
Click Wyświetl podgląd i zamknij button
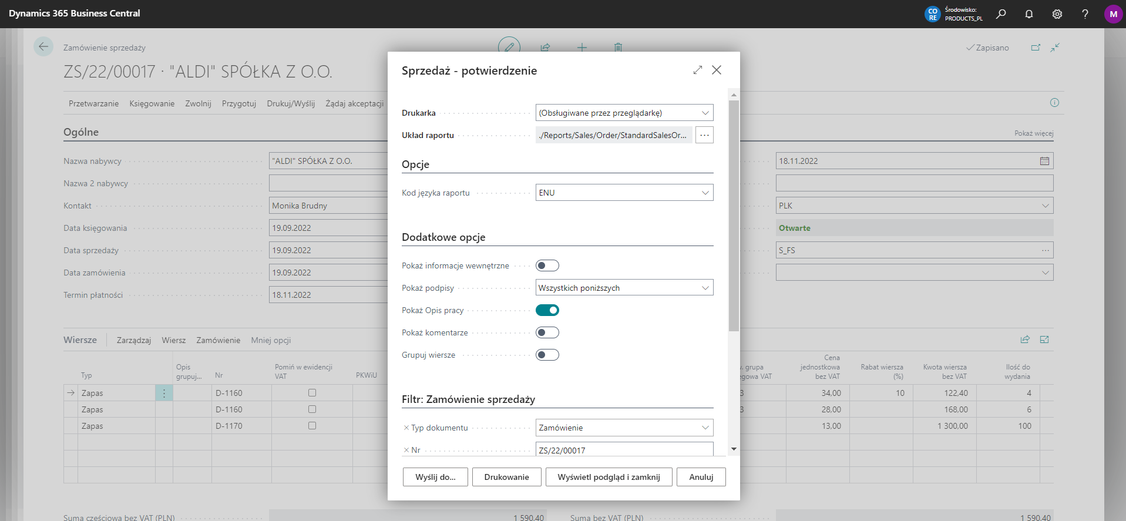pyautogui.click(x=609, y=477)
